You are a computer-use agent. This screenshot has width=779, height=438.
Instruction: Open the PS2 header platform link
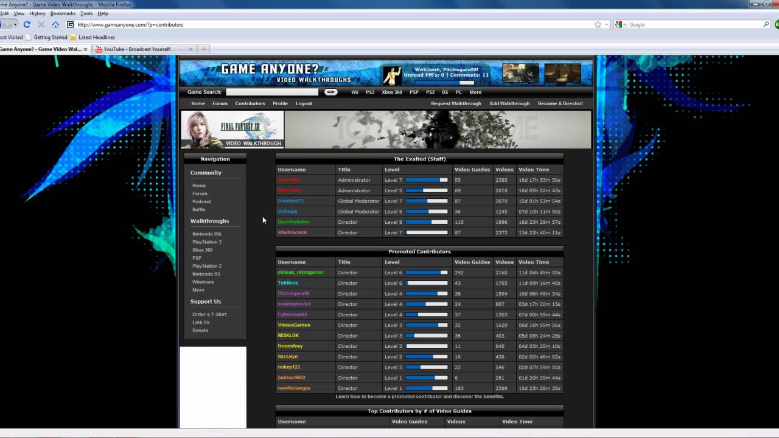point(430,92)
